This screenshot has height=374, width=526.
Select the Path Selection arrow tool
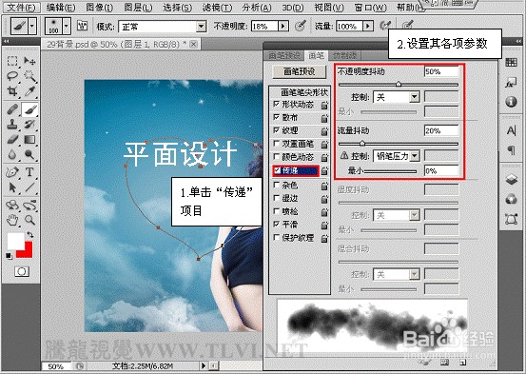pos(12,187)
